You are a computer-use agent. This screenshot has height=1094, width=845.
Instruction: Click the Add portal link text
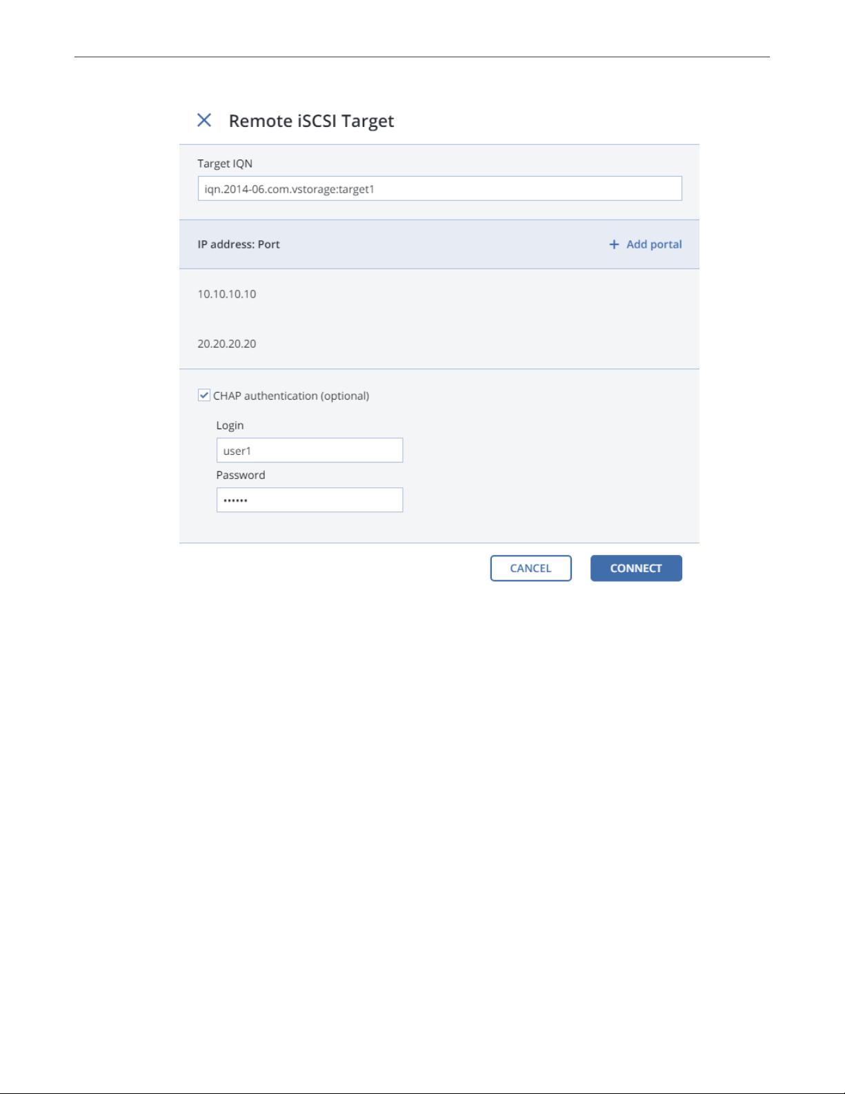pos(654,244)
